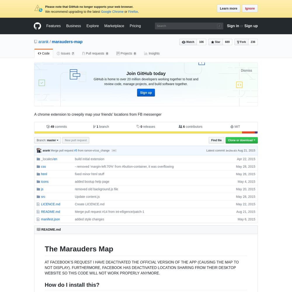Click the MIT license scale icon
Viewport: 292px width, 292px height.
click(232, 127)
